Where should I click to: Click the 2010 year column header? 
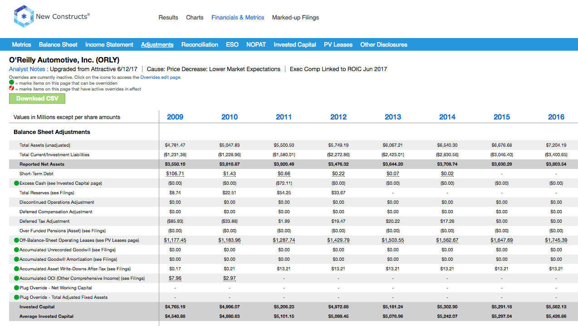click(230, 117)
